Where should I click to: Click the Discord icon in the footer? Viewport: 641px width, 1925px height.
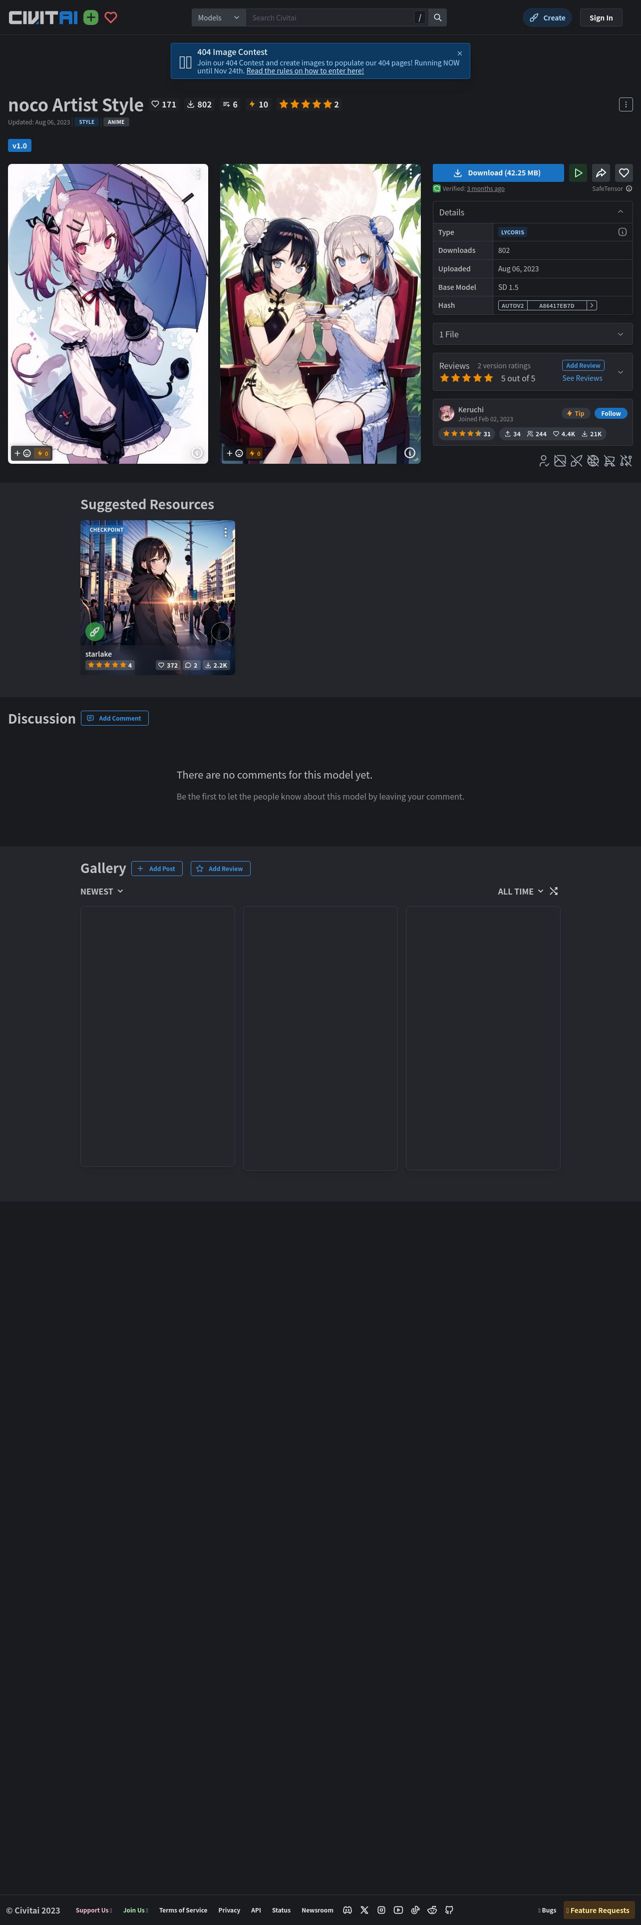347,1910
